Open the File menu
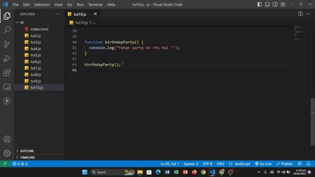Image resolution: width=315 pixels, height=177 pixels. (x=15, y=4)
